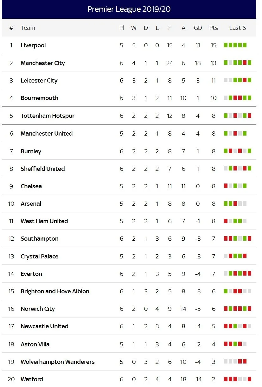Select the Brighton and Hove Albion link
The width and height of the screenshot is (262, 387).
pyautogui.click(x=55, y=291)
